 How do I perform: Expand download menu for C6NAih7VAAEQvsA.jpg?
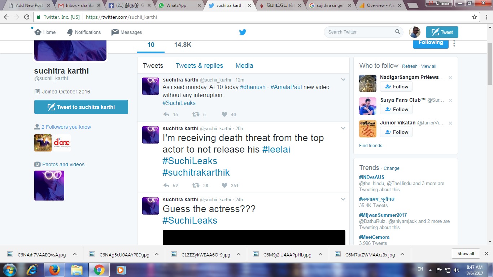coord(75,254)
